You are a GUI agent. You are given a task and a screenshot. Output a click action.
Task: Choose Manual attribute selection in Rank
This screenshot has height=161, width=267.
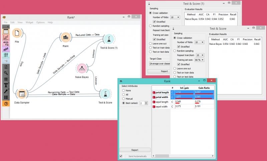pyautogui.click(x=124, y=99)
